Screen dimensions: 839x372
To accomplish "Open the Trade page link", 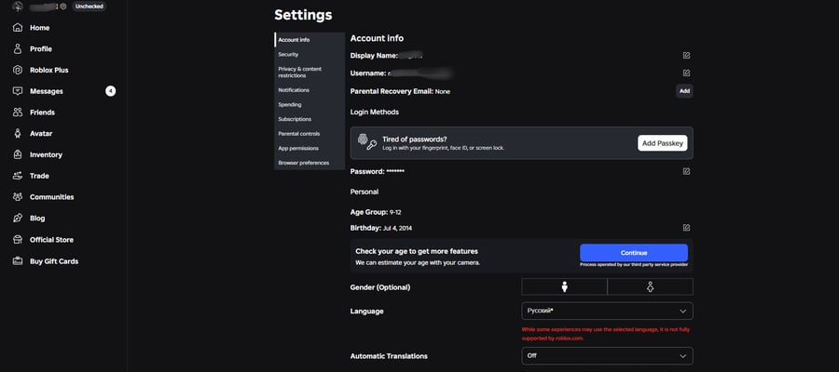I will click(x=39, y=176).
